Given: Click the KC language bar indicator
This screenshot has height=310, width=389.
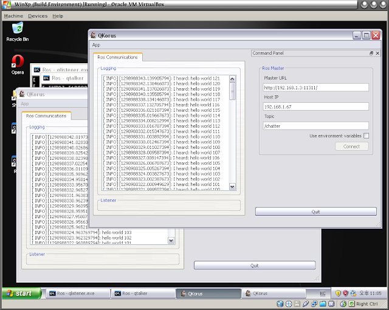Looking at the screenshot, I should (x=322, y=294).
